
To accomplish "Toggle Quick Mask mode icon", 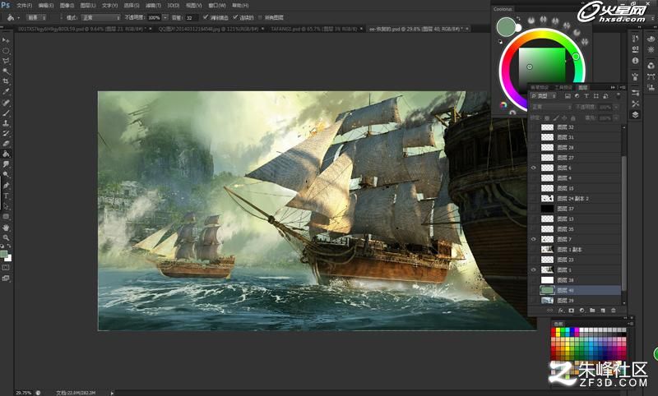I will (x=6, y=268).
